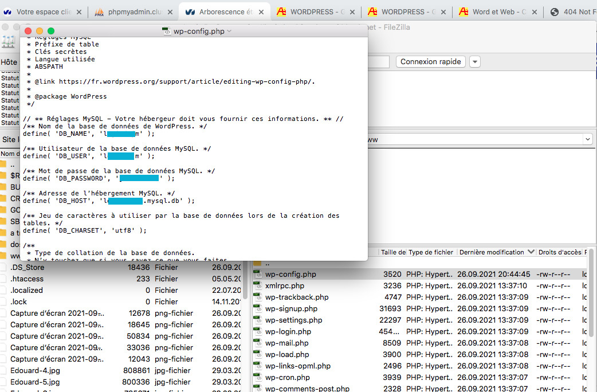Select wp-config.php in the remote file list
The height and width of the screenshot is (392, 597).
290,275
